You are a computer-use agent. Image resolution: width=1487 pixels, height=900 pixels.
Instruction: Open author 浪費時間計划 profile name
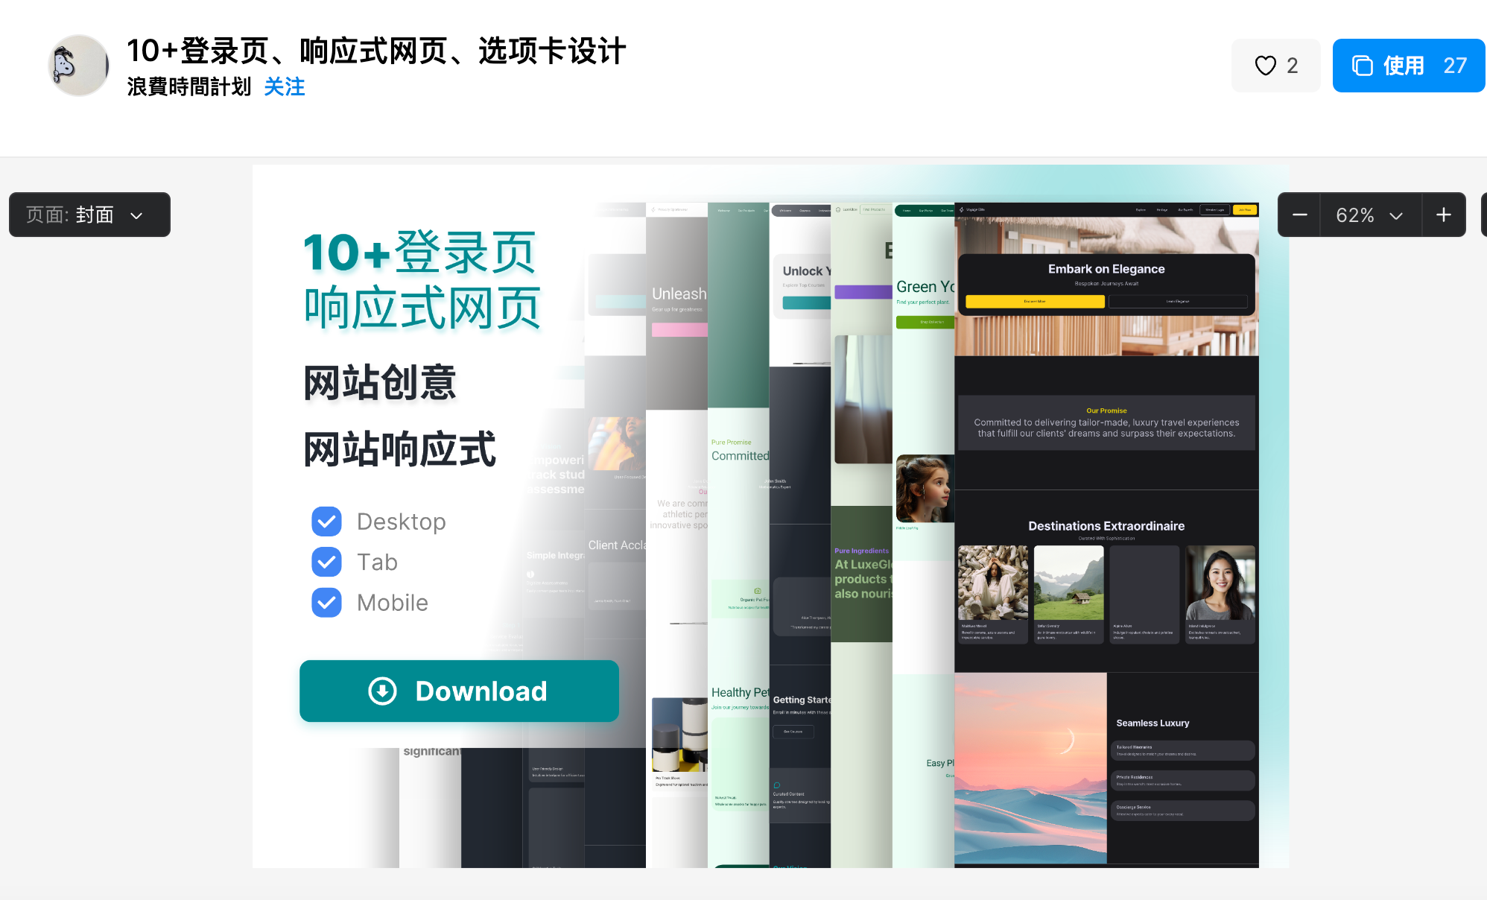pyautogui.click(x=189, y=87)
